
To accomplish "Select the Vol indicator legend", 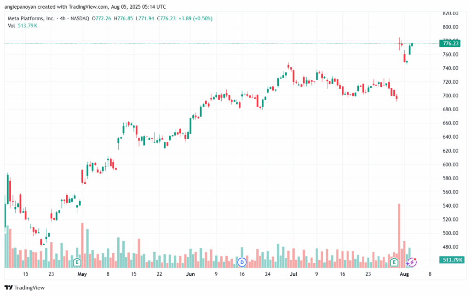I will click(x=11, y=26).
